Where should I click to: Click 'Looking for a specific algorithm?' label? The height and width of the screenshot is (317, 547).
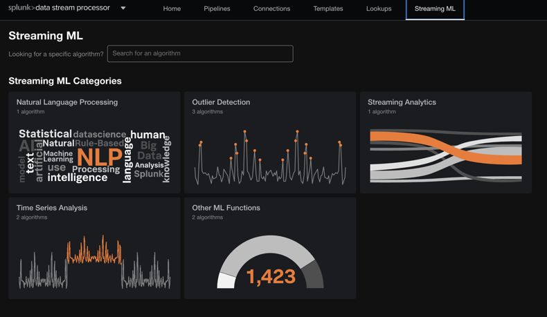tap(56, 54)
